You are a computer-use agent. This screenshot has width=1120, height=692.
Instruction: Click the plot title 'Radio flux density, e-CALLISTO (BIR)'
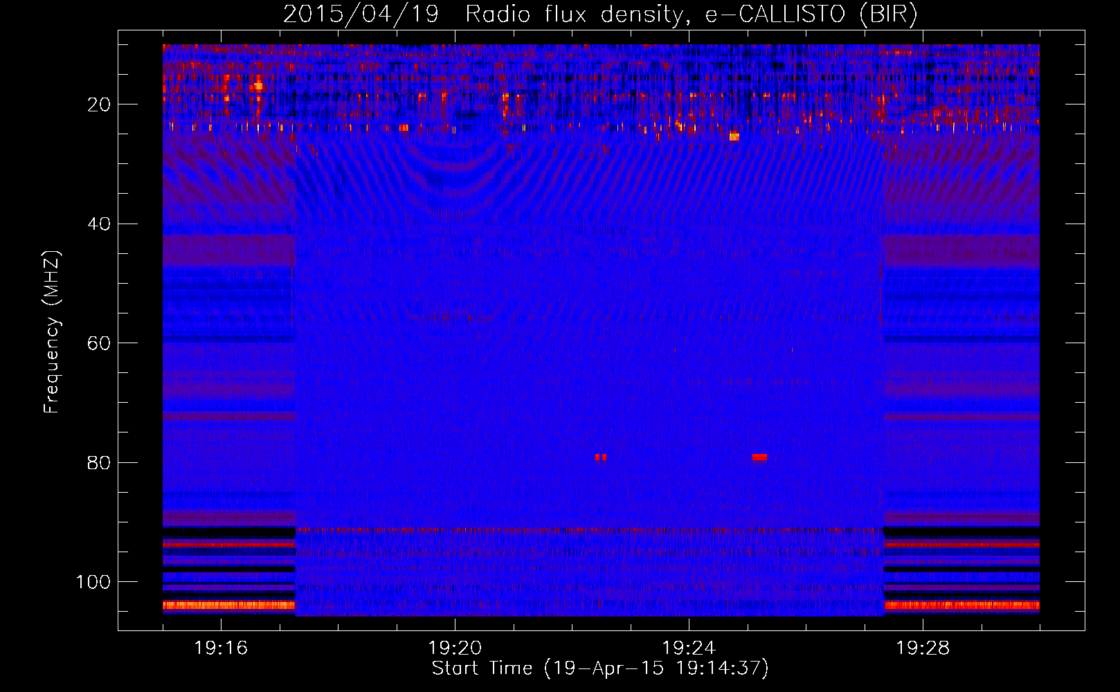(x=691, y=15)
